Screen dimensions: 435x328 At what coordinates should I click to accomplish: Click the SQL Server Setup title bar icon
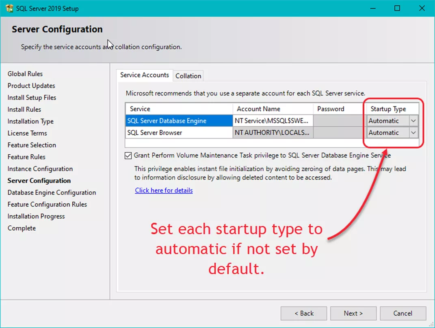pyautogui.click(x=9, y=8)
